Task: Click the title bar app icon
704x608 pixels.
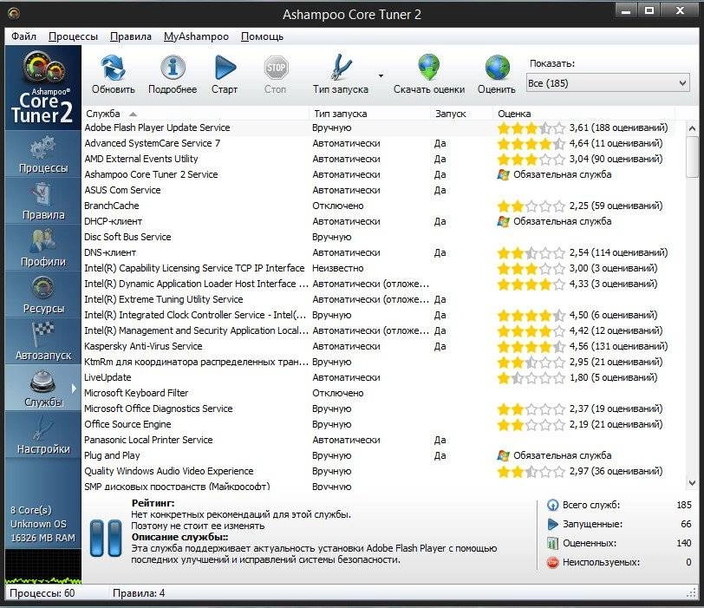Action: click(x=14, y=14)
